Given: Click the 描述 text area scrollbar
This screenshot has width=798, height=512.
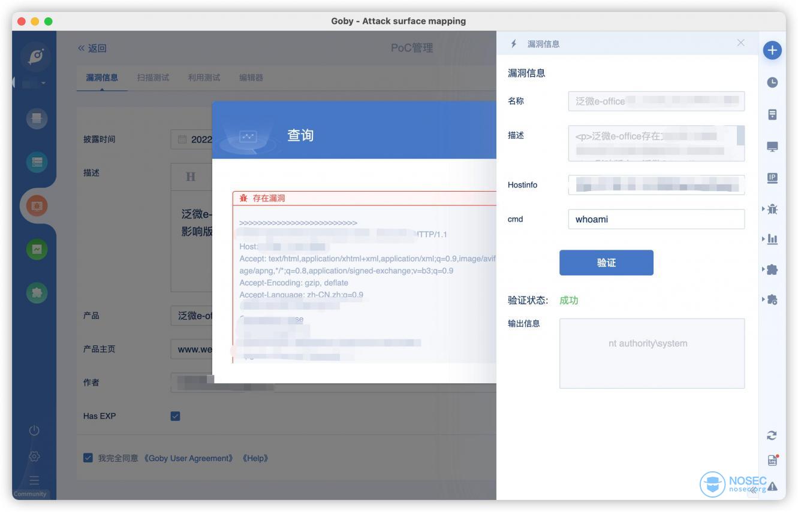Looking at the screenshot, I should [x=740, y=136].
